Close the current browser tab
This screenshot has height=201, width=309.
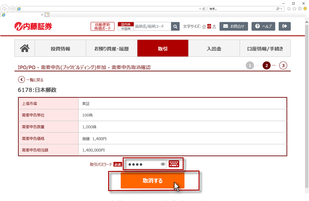point(42,15)
